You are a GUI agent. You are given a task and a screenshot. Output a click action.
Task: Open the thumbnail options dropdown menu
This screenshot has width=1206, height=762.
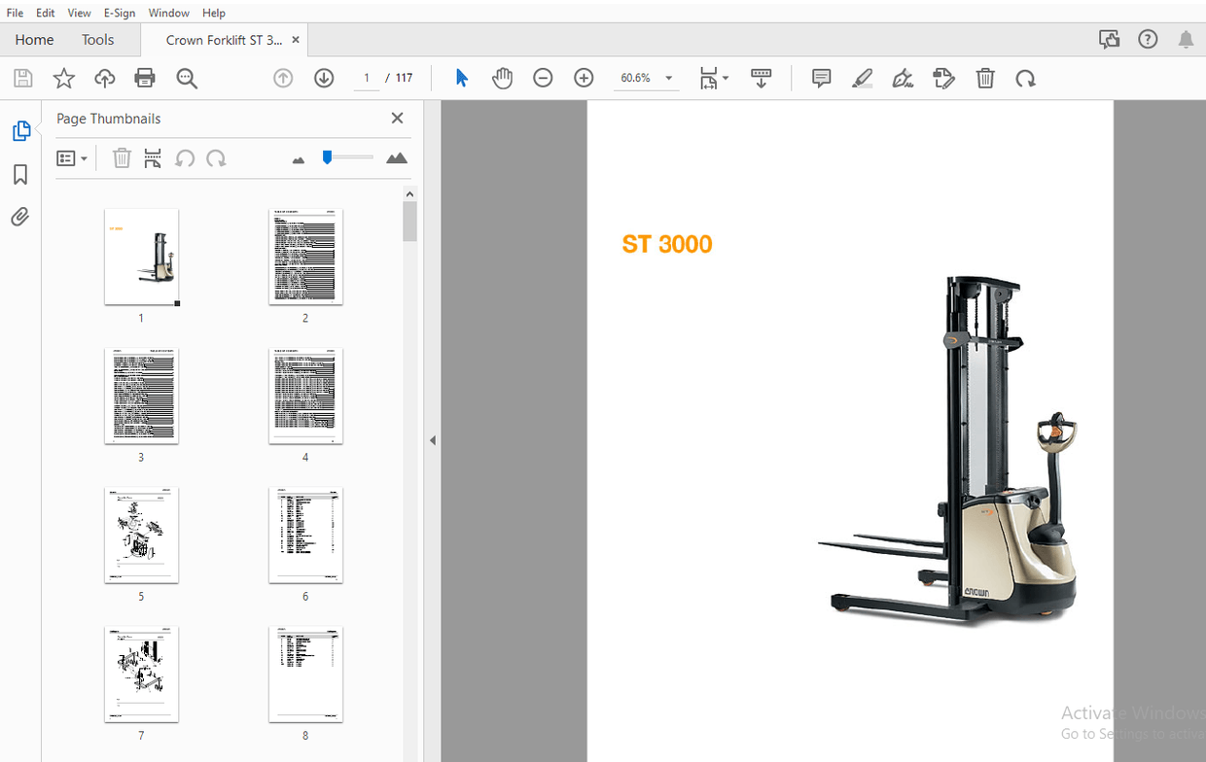(x=73, y=157)
